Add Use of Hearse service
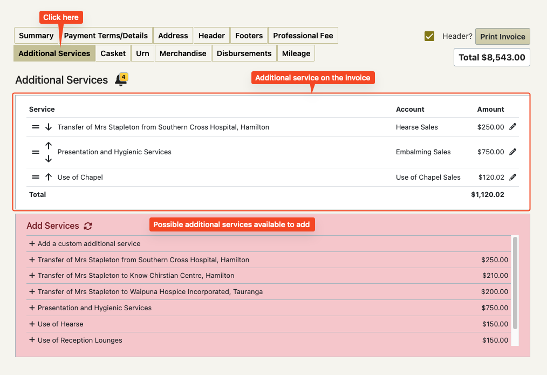 click(x=269, y=324)
